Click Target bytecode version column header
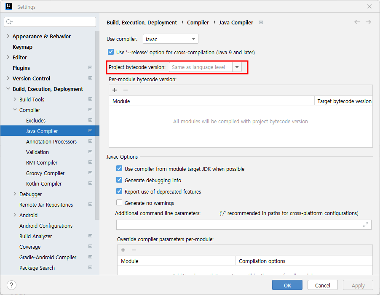 [344, 101]
